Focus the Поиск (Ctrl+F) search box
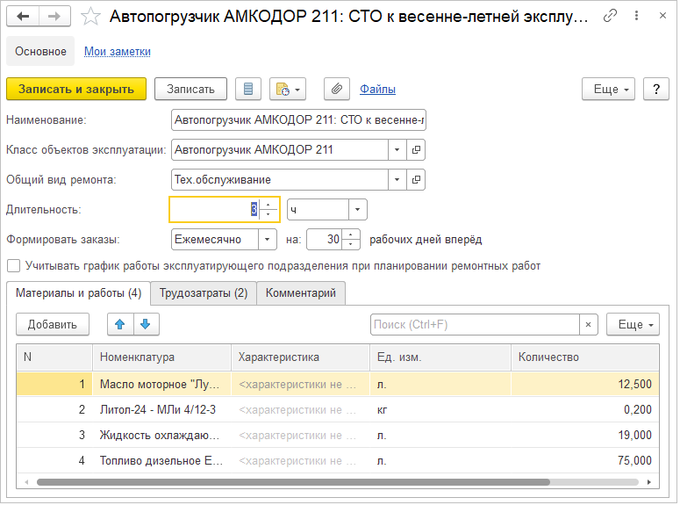This screenshot has height=505, width=680. click(475, 324)
